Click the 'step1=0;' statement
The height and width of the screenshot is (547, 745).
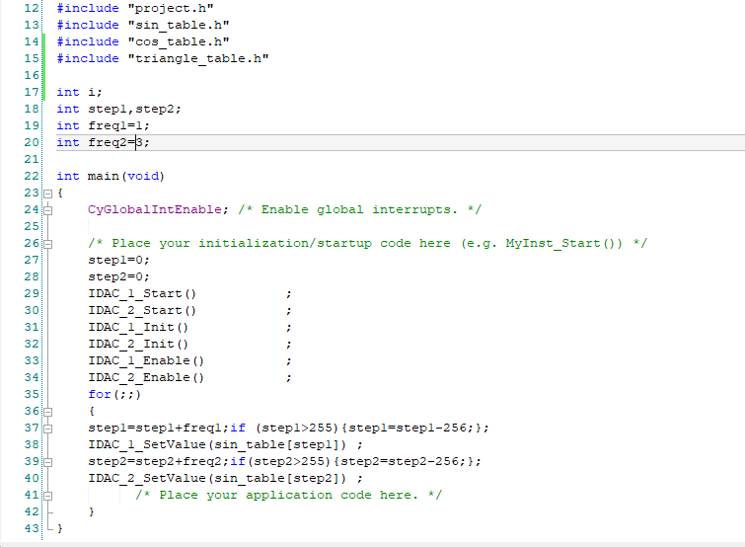(118, 260)
